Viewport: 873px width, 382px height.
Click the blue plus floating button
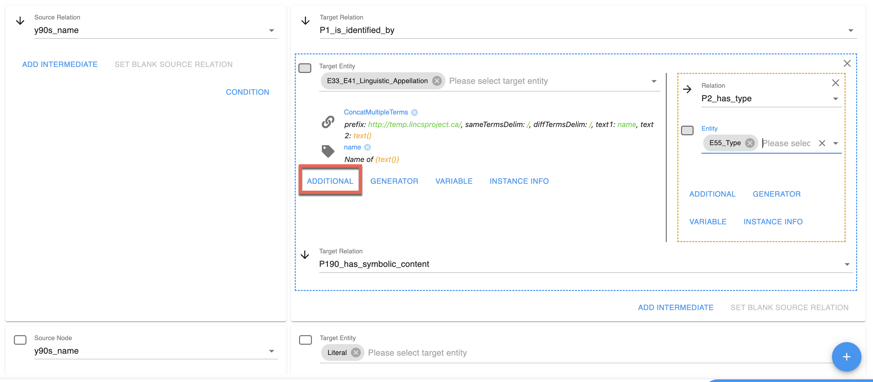point(846,357)
